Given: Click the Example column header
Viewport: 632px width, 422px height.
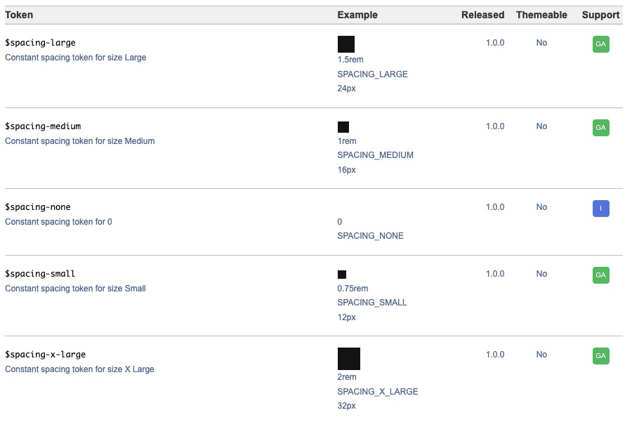Looking at the screenshot, I should click(357, 15).
